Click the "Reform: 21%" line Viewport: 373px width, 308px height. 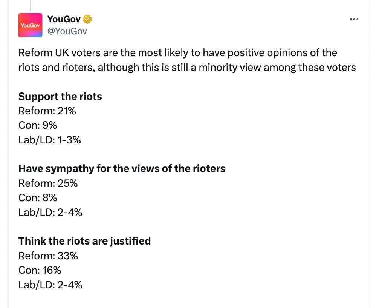coord(47,111)
